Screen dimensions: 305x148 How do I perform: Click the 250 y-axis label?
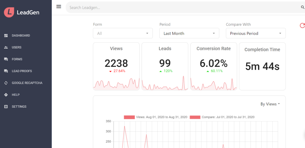coord(108,142)
